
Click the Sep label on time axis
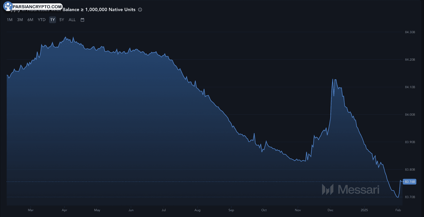pos(231,210)
